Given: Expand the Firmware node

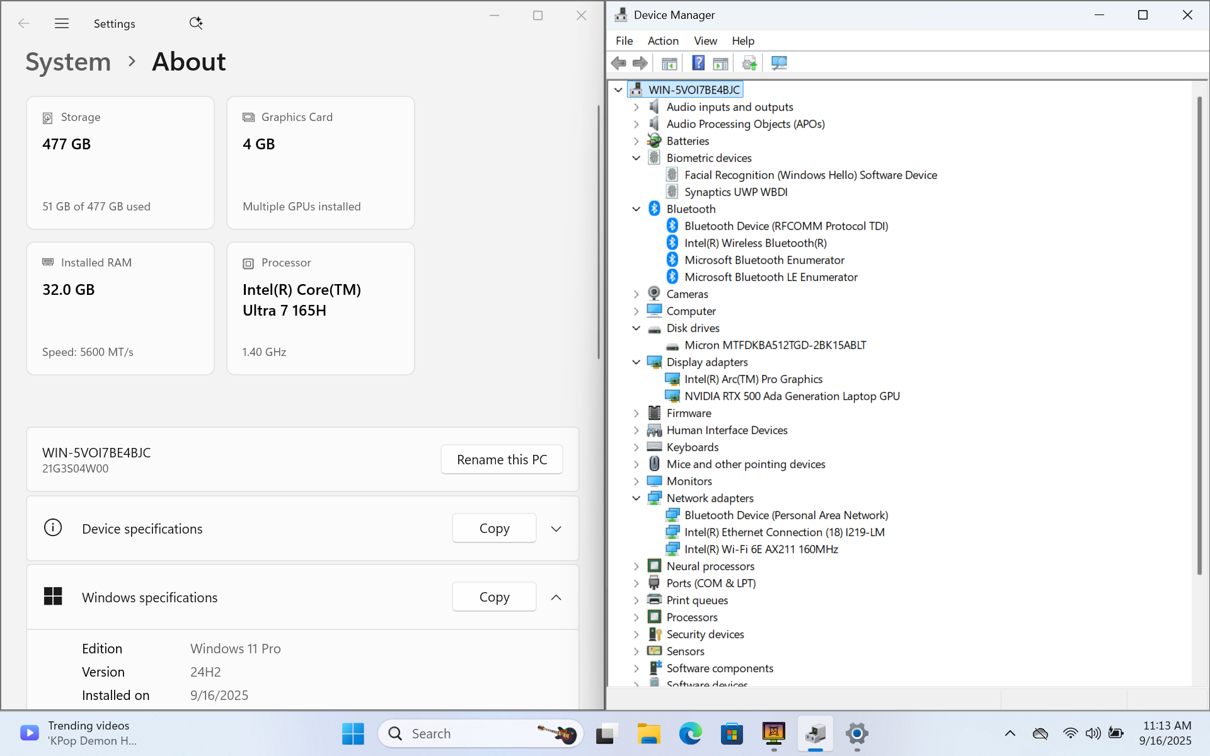Looking at the screenshot, I should (636, 413).
